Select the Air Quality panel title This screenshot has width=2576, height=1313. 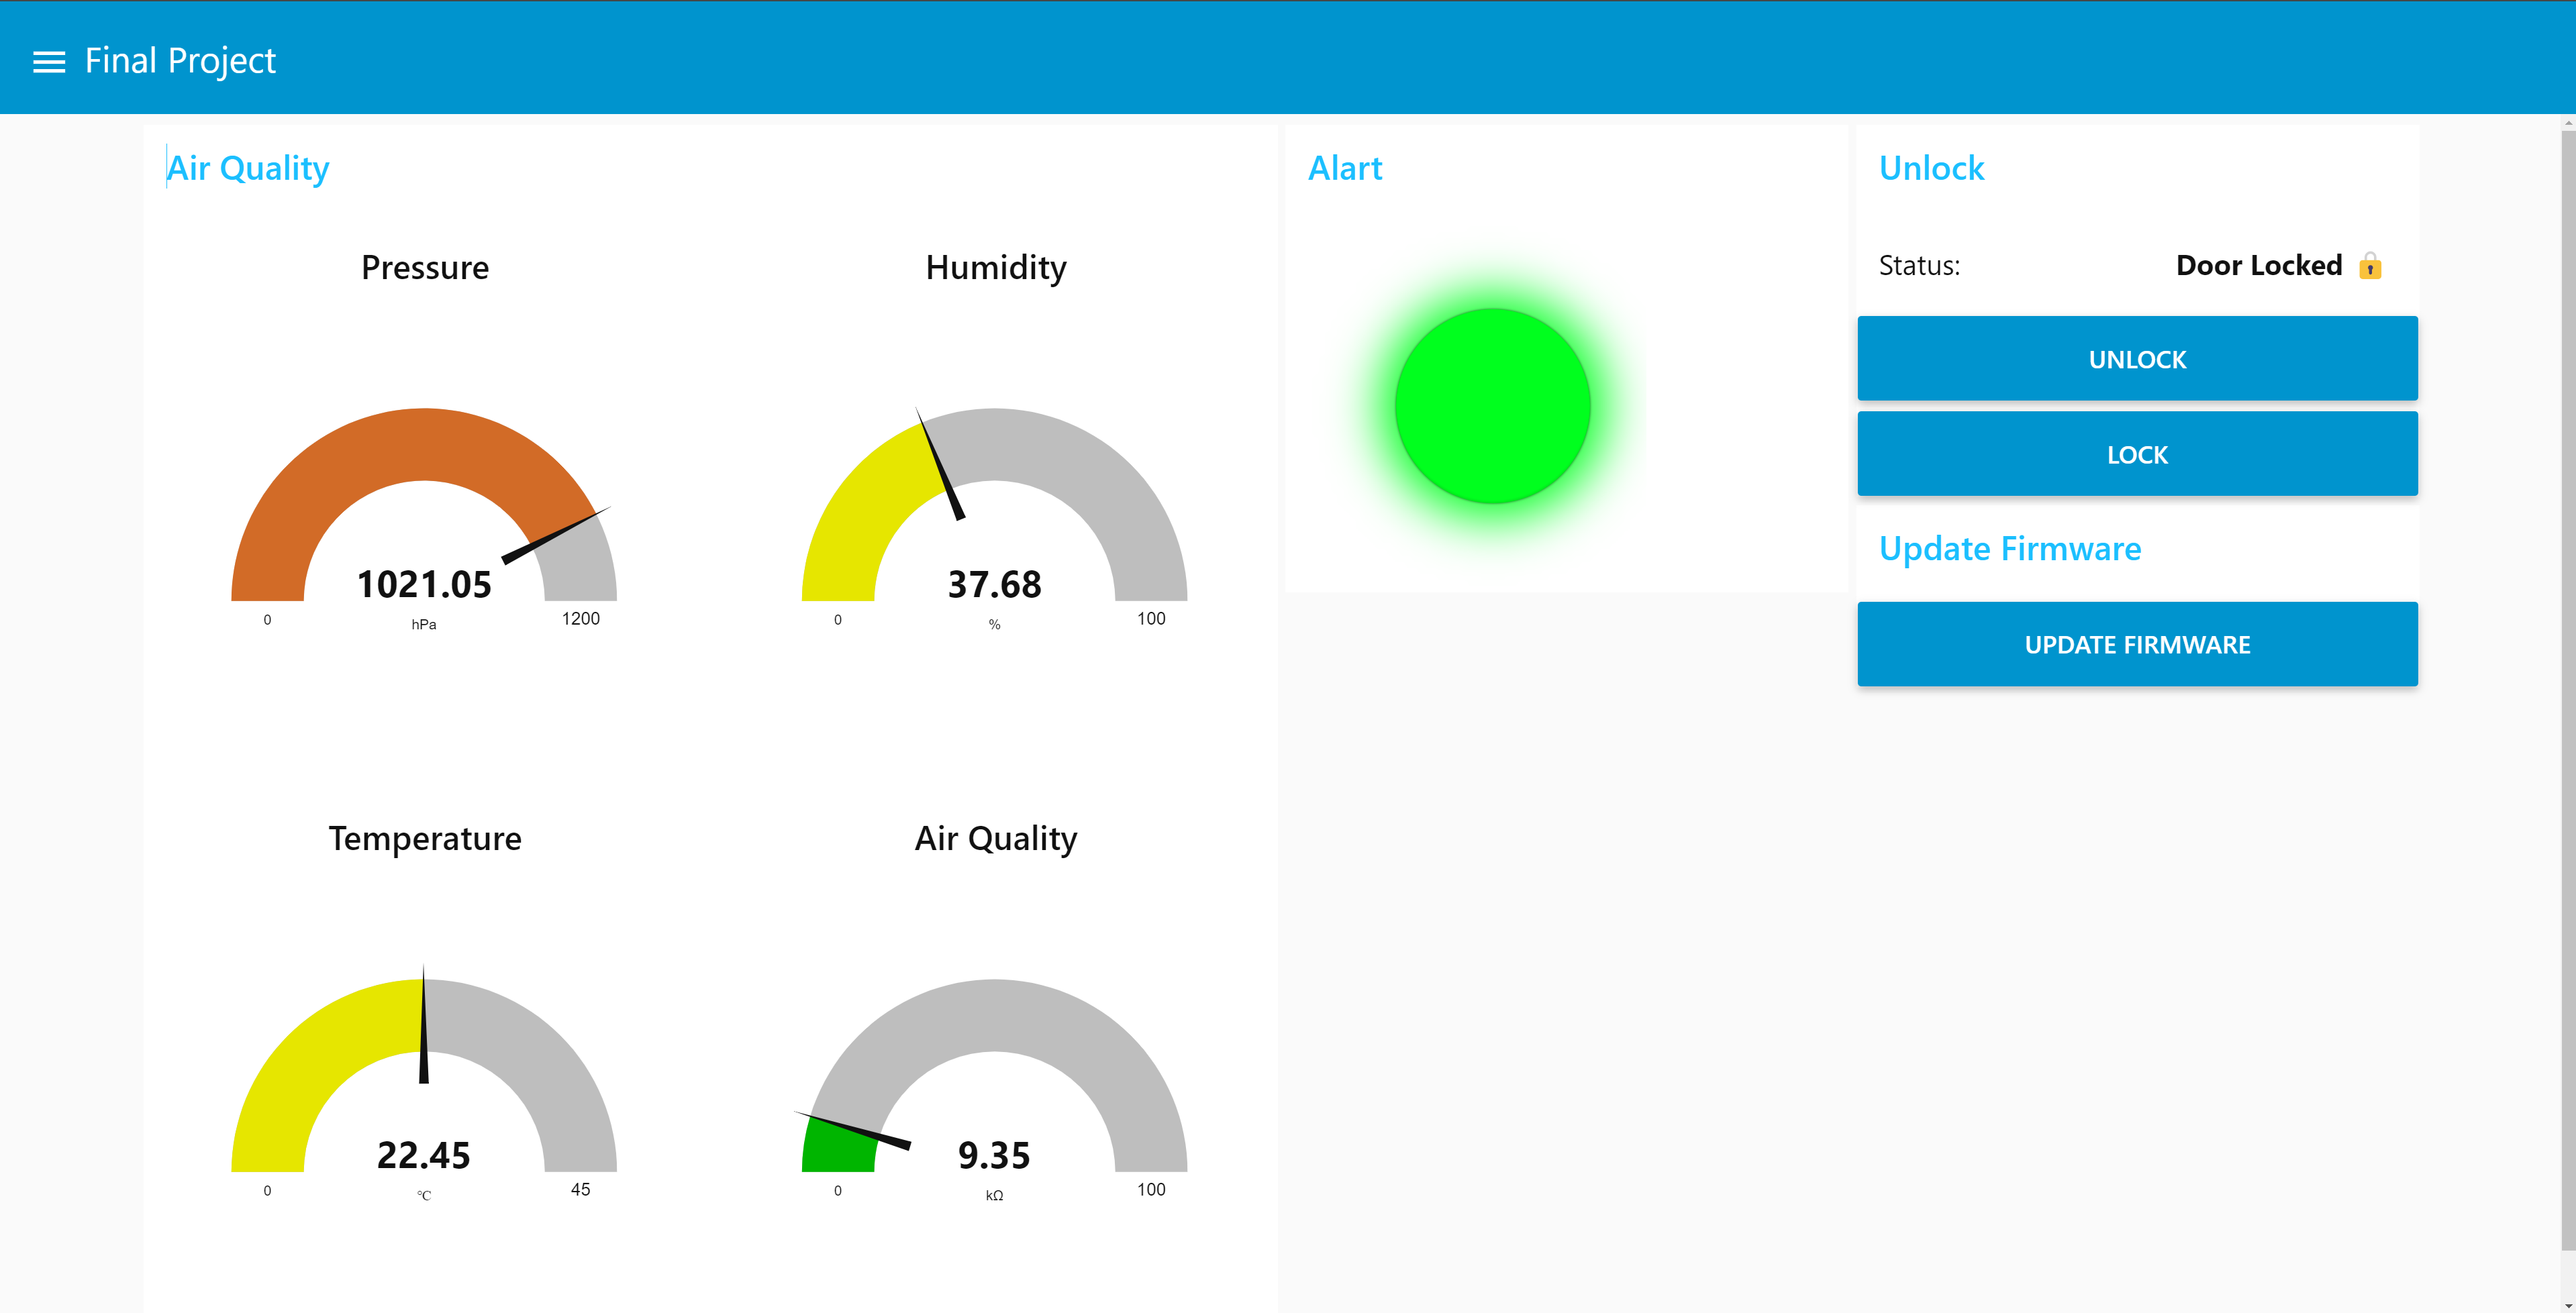point(247,168)
